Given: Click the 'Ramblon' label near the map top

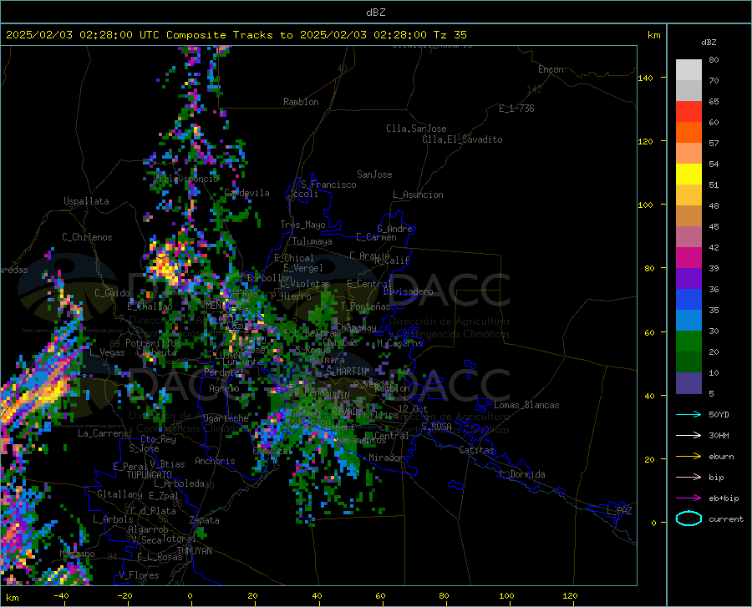Looking at the screenshot, I should pos(301,102).
